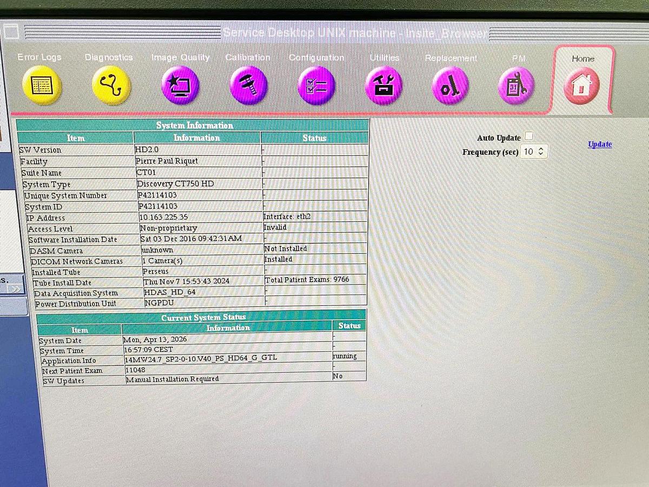This screenshot has width=649, height=487.
Task: Select facility name Pierre Paul Riquet
Action: point(167,161)
